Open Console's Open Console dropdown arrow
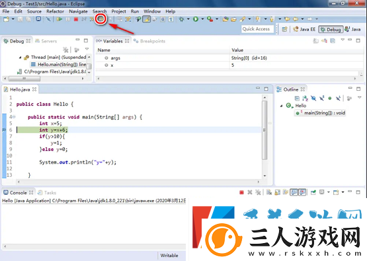 click(x=343, y=192)
